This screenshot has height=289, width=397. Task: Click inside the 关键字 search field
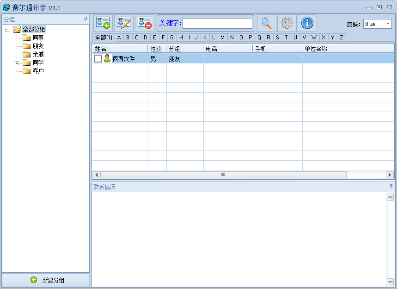(x=217, y=23)
